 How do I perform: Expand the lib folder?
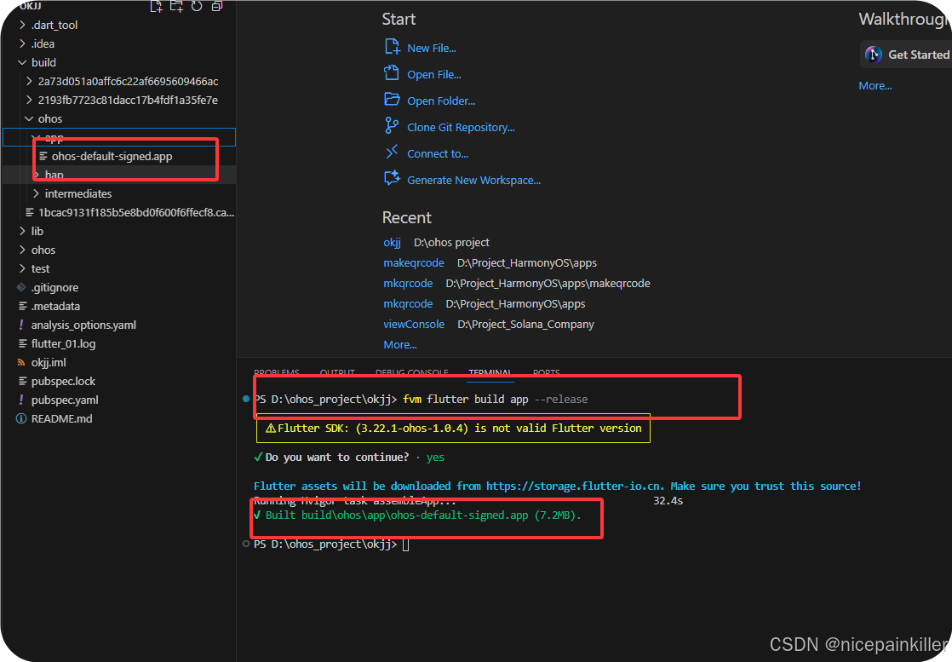[22, 231]
